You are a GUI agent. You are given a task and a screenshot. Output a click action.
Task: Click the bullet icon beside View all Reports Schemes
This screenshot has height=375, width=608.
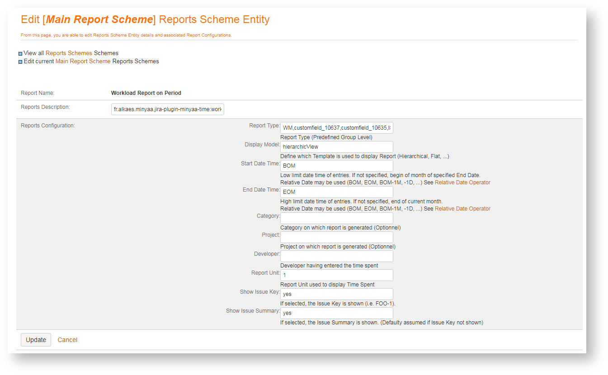[x=20, y=54]
